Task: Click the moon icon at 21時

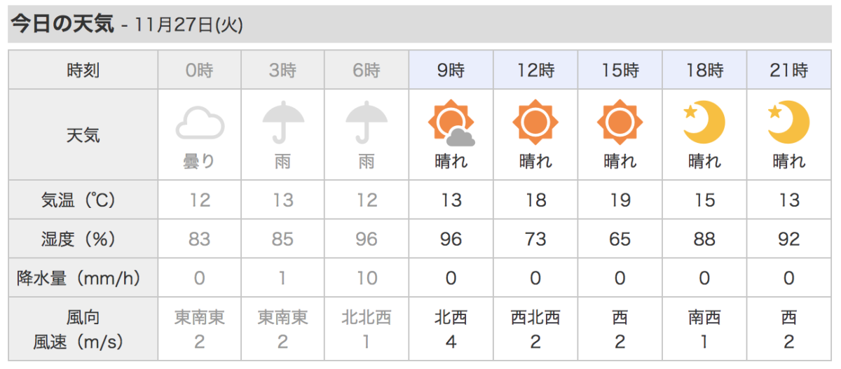Action: coord(788,123)
